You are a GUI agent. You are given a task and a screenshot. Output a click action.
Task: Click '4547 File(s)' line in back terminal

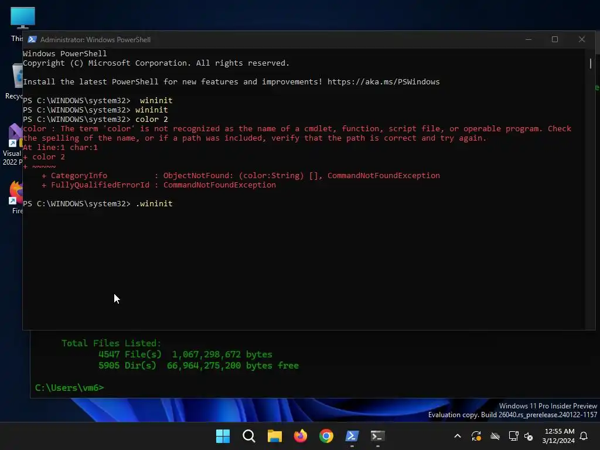pyautogui.click(x=185, y=354)
